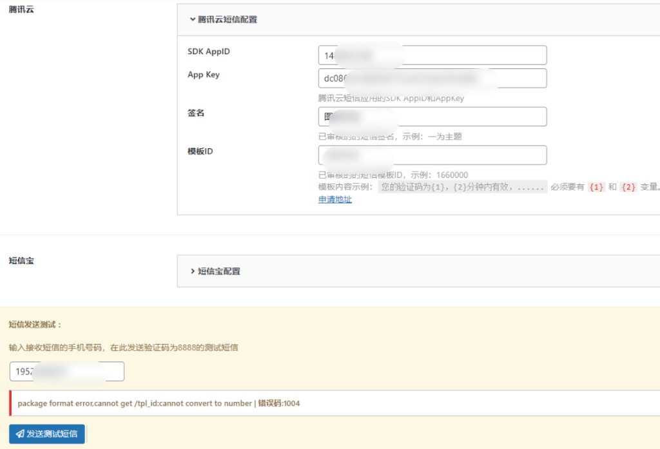Click the 短信宝 section label
The width and height of the screenshot is (660, 449).
pyautogui.click(x=21, y=260)
